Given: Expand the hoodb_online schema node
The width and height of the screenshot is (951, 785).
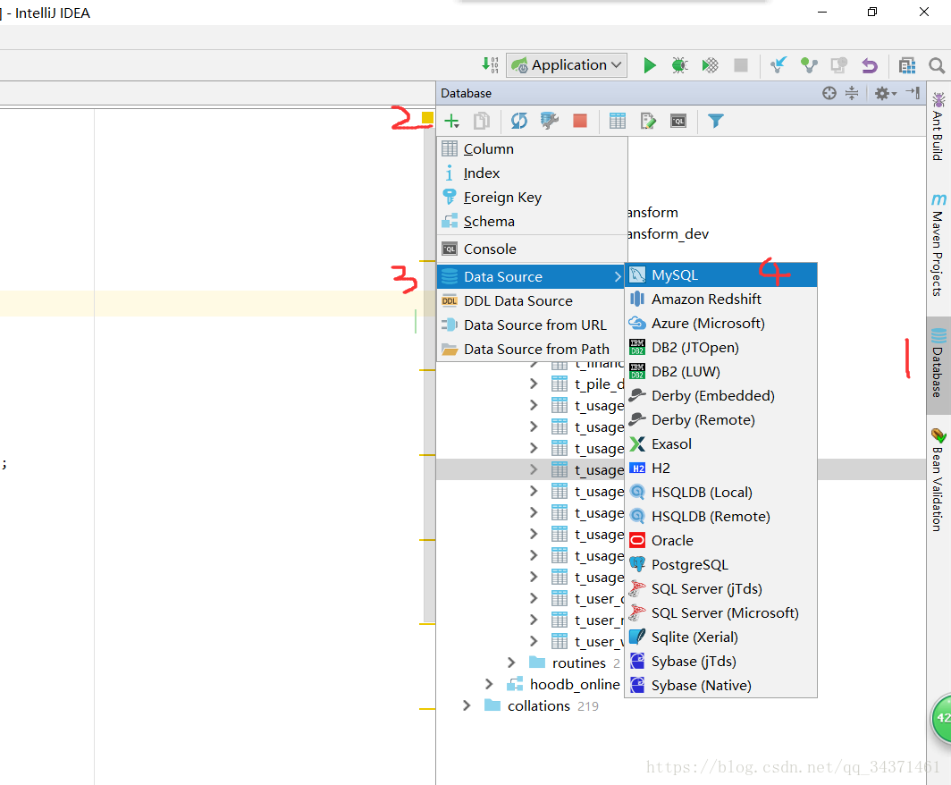Looking at the screenshot, I should tap(490, 684).
